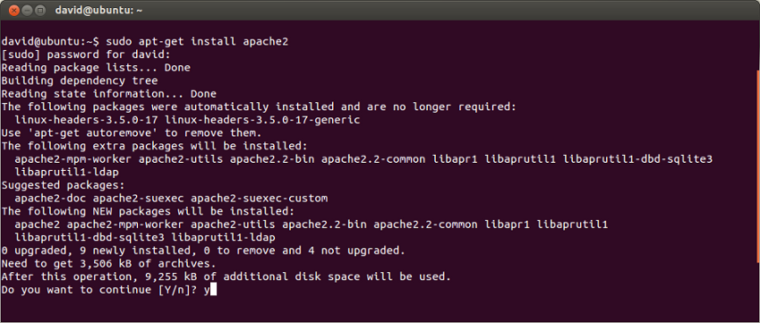The height and width of the screenshot is (323, 760).
Task: Maximize the terminal window
Action: pos(40,10)
